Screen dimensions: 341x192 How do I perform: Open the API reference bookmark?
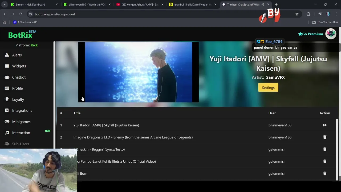pyautogui.click(x=25, y=22)
